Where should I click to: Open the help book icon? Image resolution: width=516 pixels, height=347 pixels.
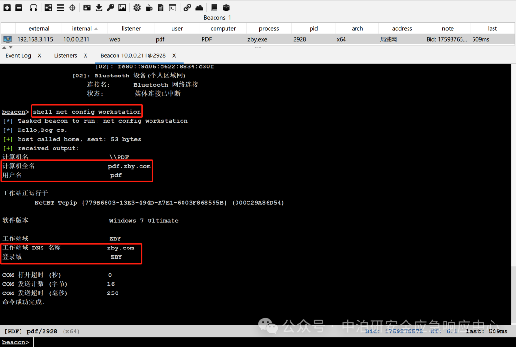(x=214, y=7)
